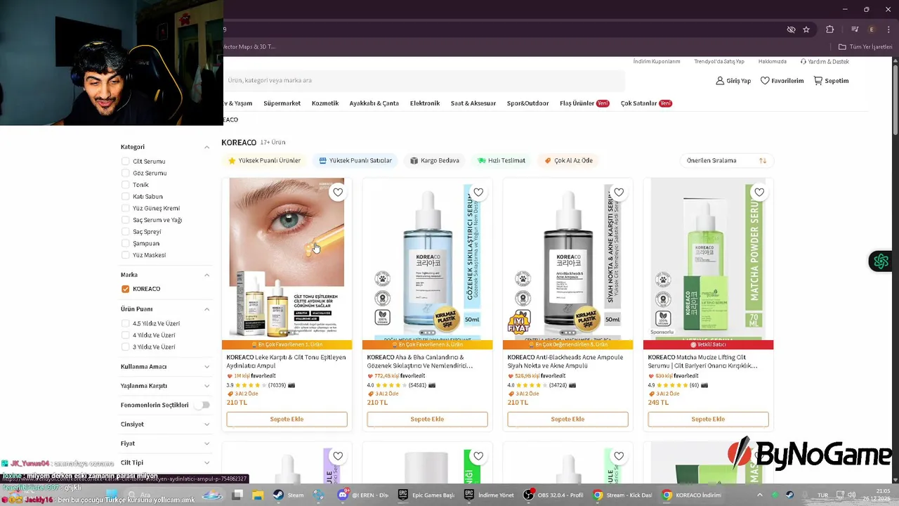Check the Göz Serumu category filter
The width and height of the screenshot is (899, 506).
pyautogui.click(x=126, y=173)
